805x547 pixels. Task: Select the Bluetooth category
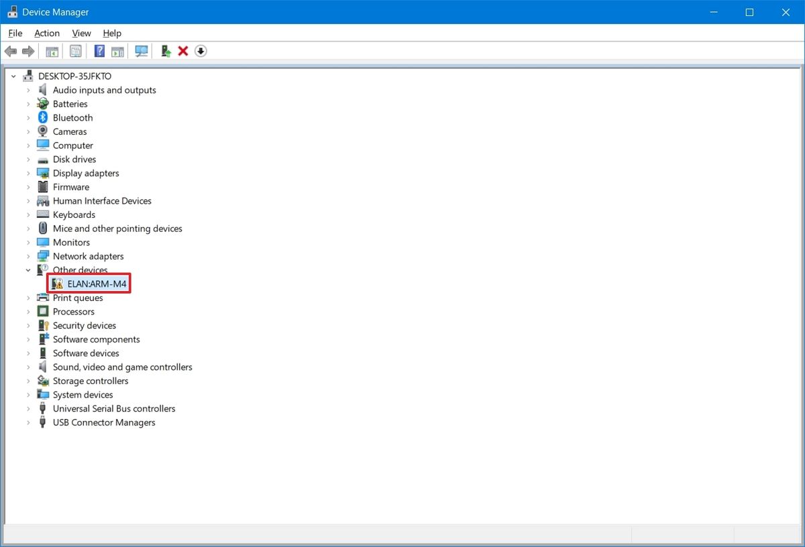72,117
